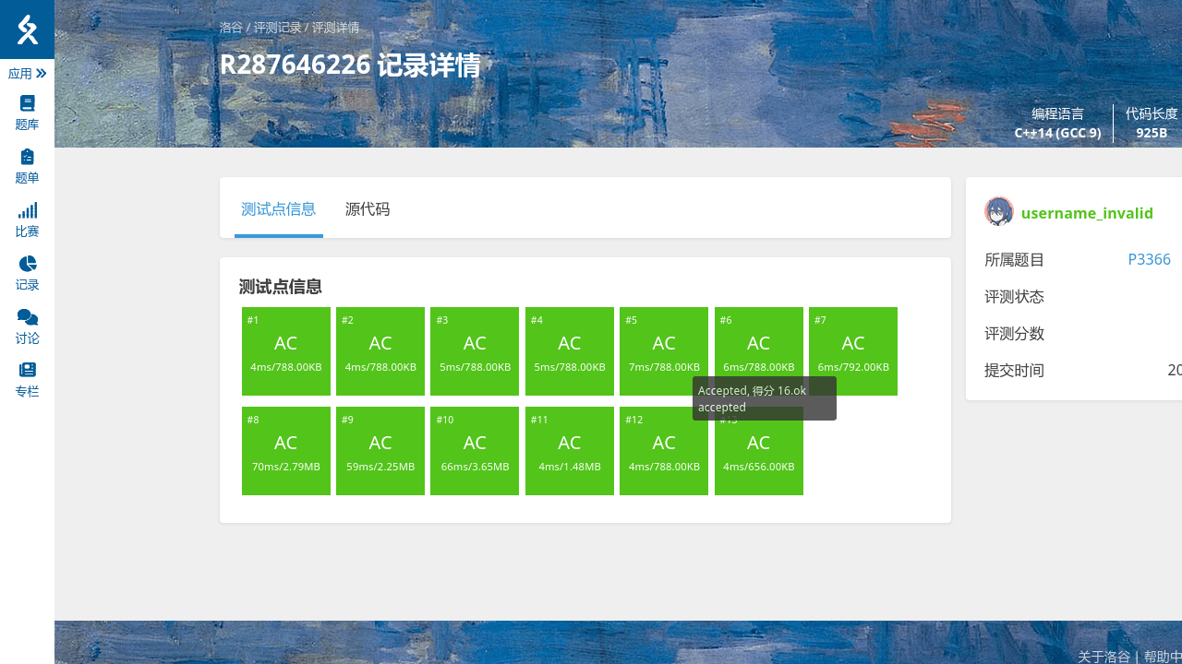1182x664 pixels.
Task: Click the 评测状态 label
Action: 1014,297
